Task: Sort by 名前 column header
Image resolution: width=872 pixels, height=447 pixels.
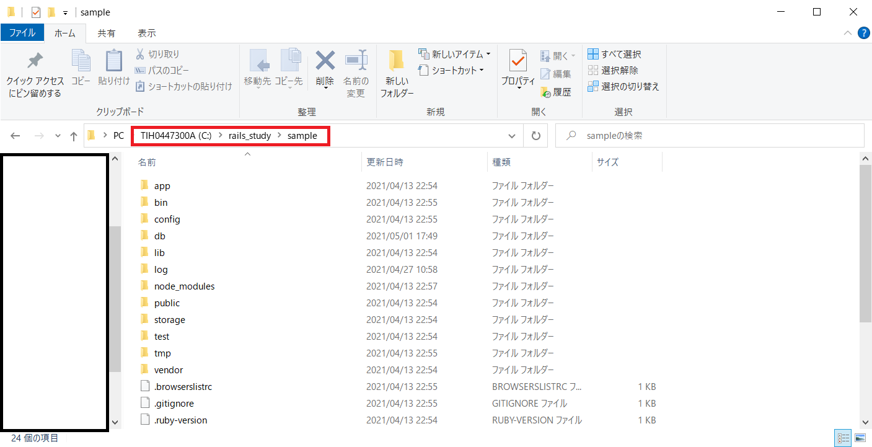Action: pyautogui.click(x=147, y=162)
